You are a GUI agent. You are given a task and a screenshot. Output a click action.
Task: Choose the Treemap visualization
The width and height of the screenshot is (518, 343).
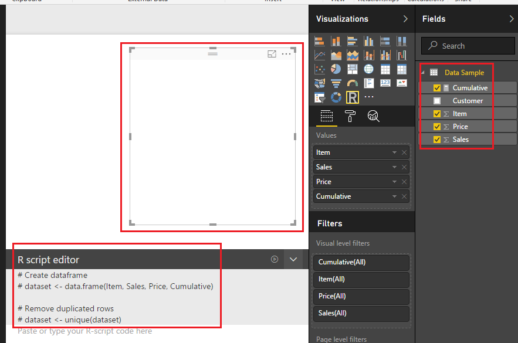coord(353,69)
